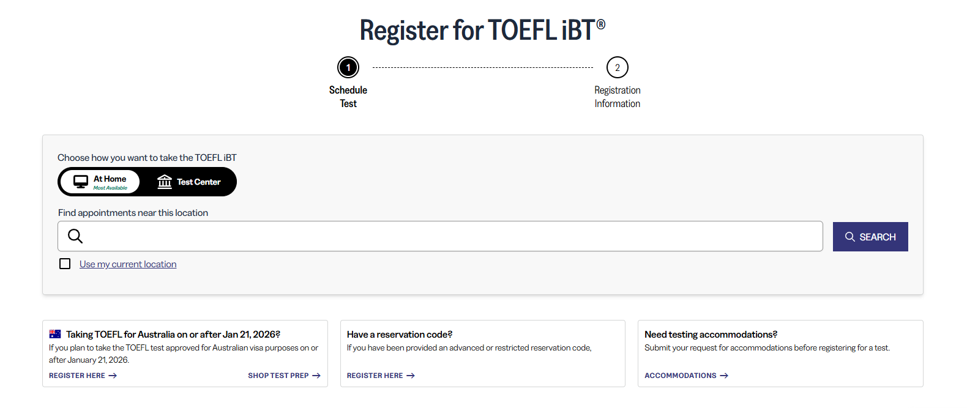Click the arrow beside Shop Test Prep
This screenshot has width=967, height=408.
coord(316,376)
